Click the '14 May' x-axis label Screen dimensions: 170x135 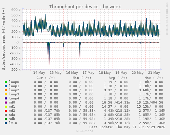(x=39, y=73)
